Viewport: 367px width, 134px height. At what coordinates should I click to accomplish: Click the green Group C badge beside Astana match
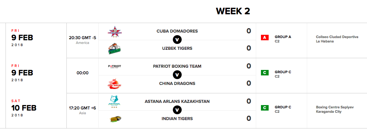pyautogui.click(x=265, y=108)
